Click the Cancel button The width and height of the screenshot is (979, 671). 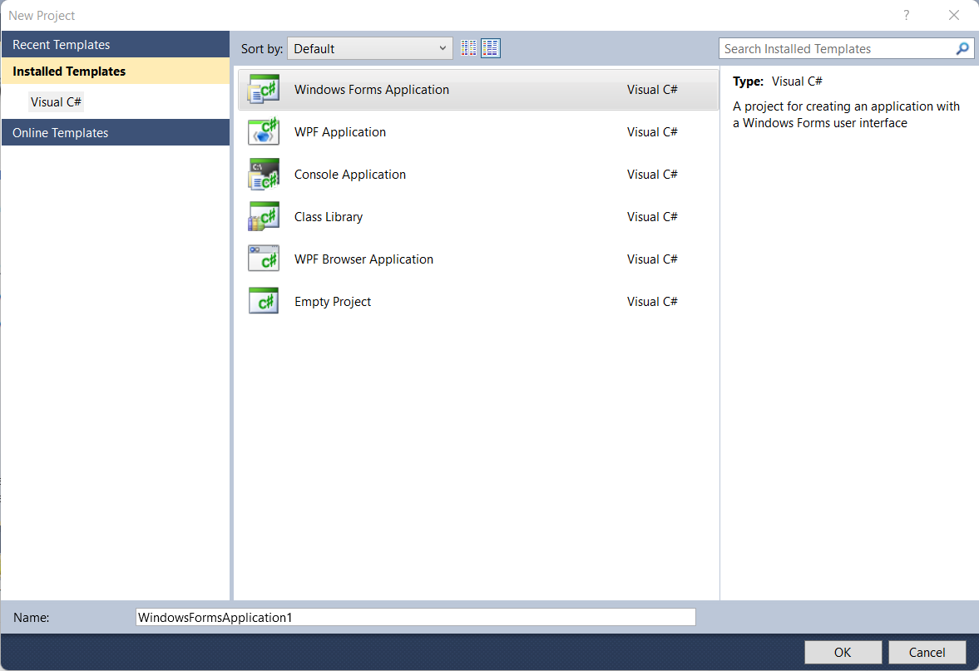(x=927, y=652)
